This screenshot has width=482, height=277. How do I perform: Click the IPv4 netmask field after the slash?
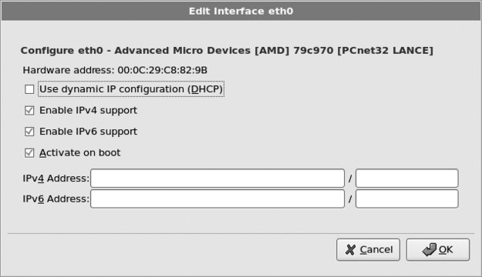point(407,179)
